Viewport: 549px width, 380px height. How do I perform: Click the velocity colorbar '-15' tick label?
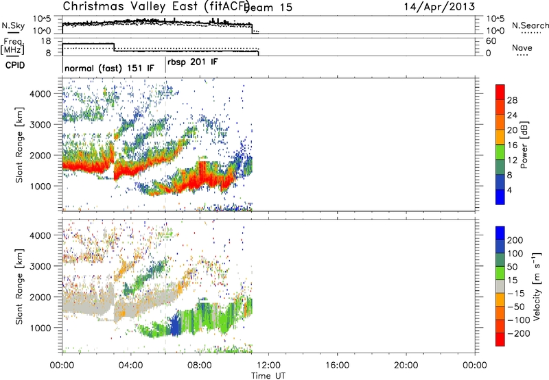(x=516, y=293)
